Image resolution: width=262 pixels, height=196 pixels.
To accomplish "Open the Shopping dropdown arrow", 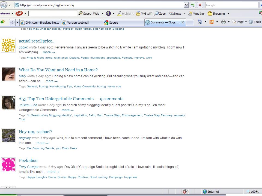I will [228, 13].
